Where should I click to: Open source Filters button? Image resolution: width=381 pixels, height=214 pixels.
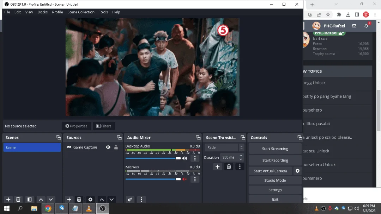[x=104, y=126]
